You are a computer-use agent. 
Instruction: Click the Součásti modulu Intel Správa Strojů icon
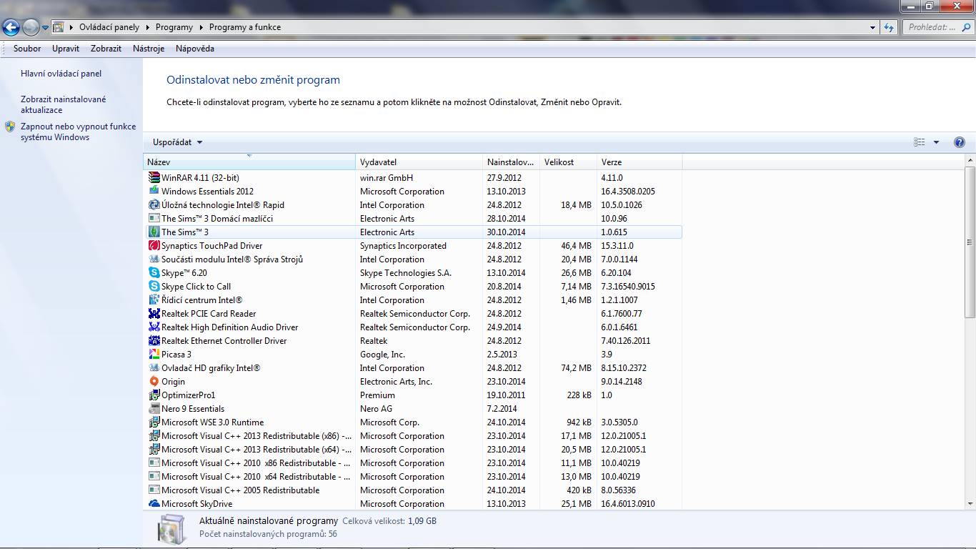coord(154,259)
